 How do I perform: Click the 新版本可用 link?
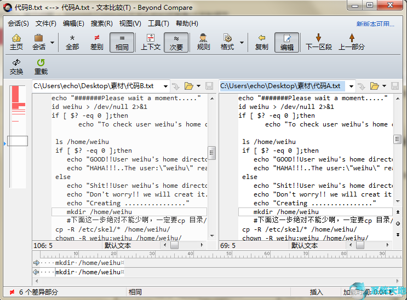point(375,24)
